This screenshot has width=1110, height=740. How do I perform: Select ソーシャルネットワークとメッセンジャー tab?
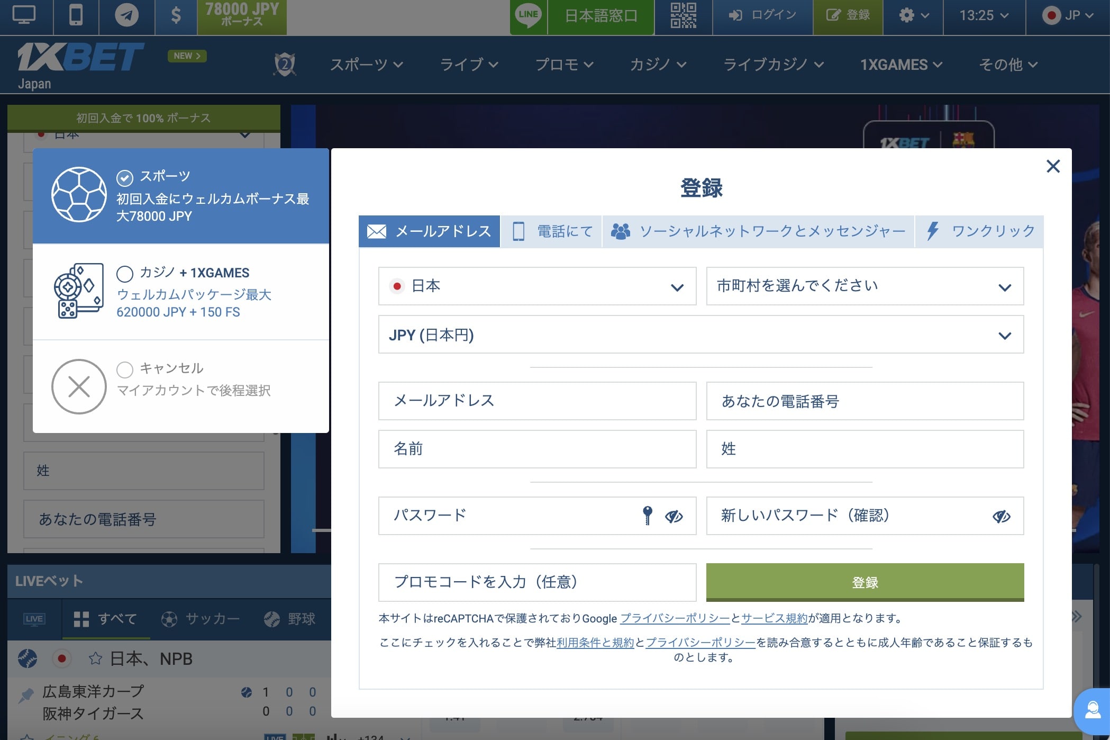(758, 231)
